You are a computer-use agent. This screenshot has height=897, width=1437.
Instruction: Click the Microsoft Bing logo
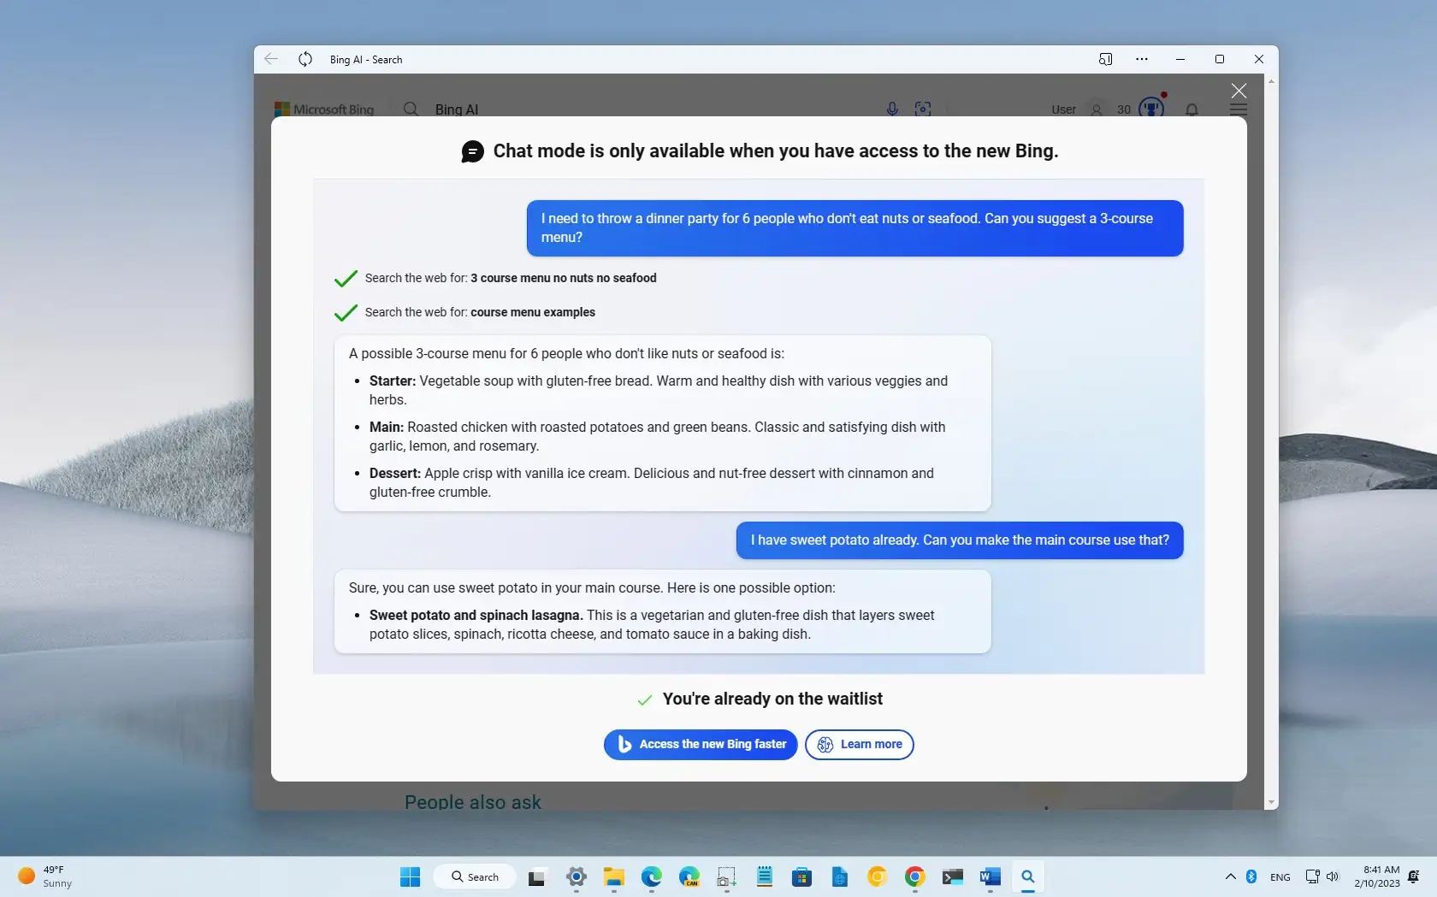[324, 109]
